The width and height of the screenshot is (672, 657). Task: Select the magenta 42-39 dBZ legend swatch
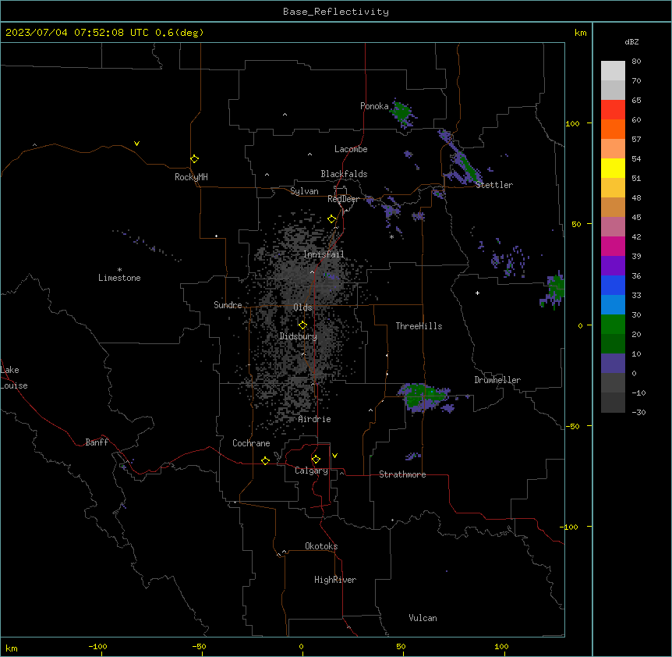613,246
